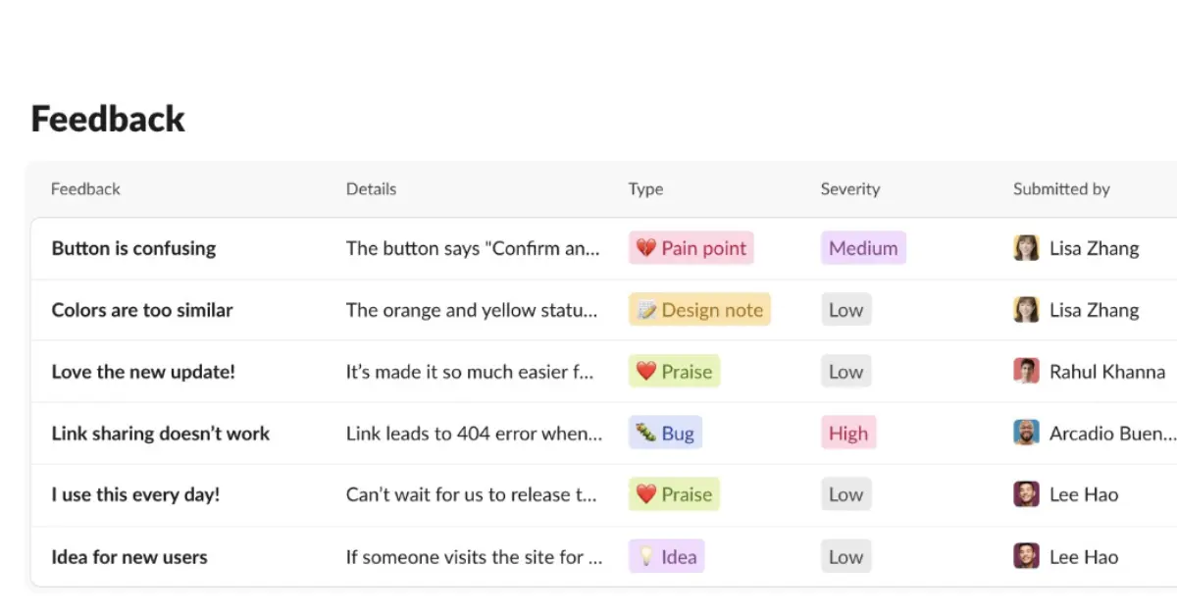Screen dimensions: 1177x616
Task: Click the Feedback column header
Action: [85, 188]
